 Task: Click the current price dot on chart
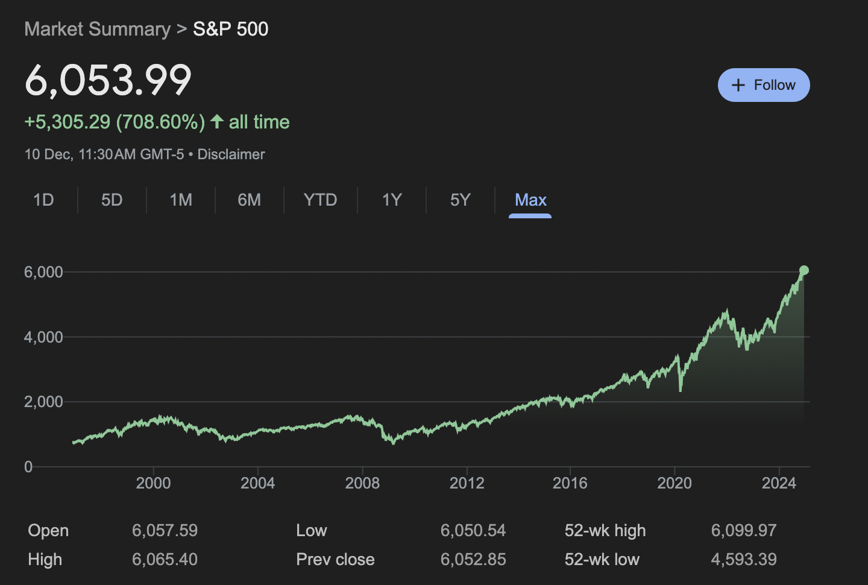tap(804, 270)
